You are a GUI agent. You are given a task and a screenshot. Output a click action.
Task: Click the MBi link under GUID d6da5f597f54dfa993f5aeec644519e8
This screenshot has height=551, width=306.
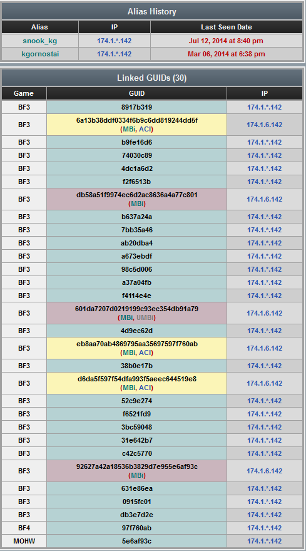(x=129, y=388)
